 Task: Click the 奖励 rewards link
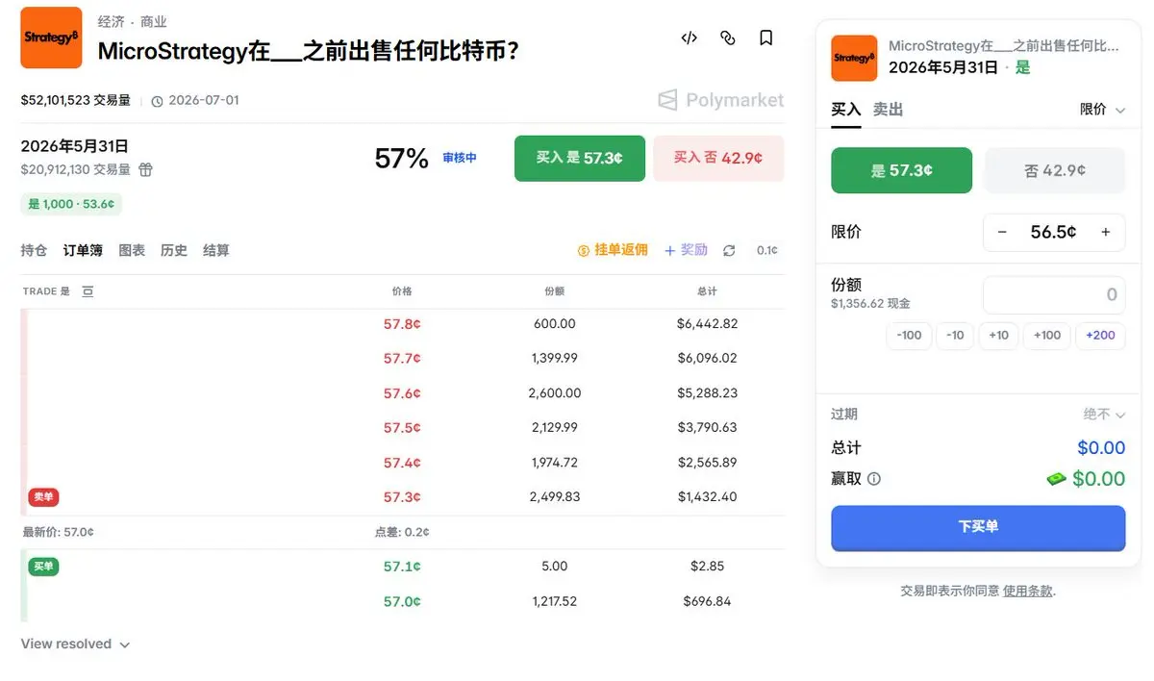686,250
